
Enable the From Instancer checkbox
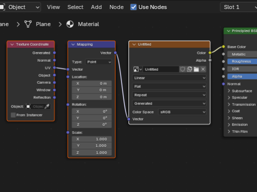pyautogui.click(x=13, y=115)
